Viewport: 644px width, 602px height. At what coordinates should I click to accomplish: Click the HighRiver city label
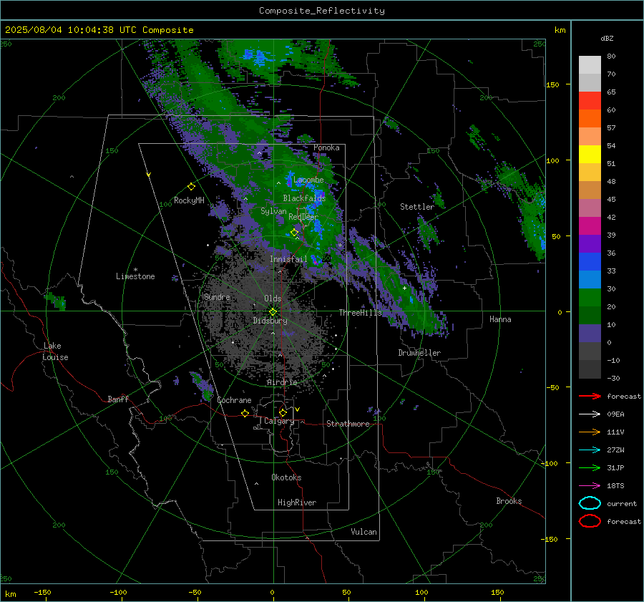point(297,503)
